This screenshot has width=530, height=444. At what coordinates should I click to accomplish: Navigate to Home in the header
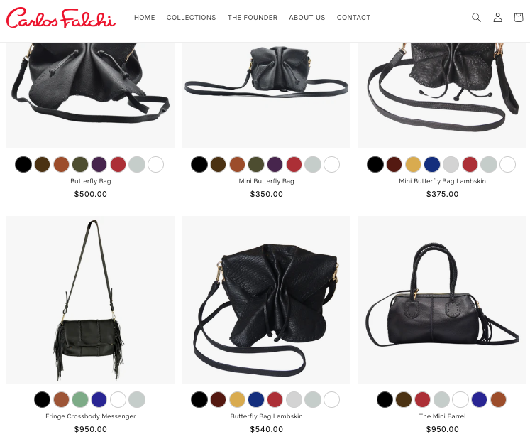(145, 18)
